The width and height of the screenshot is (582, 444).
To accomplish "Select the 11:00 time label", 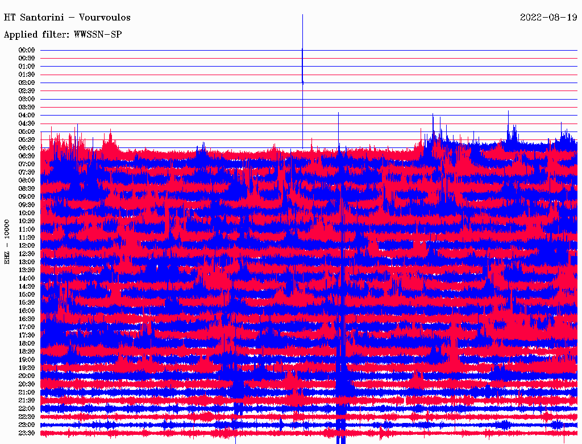I will 27,229.
